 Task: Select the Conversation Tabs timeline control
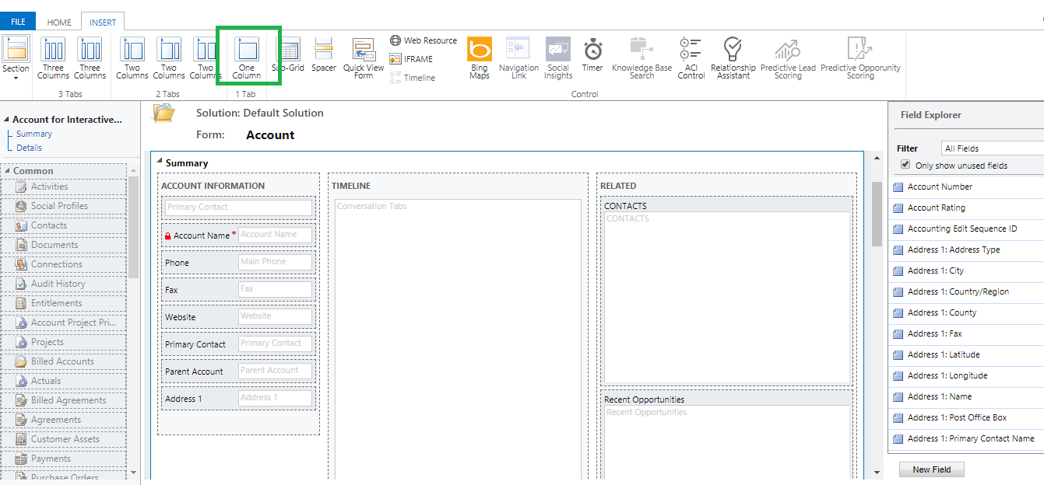(458, 339)
